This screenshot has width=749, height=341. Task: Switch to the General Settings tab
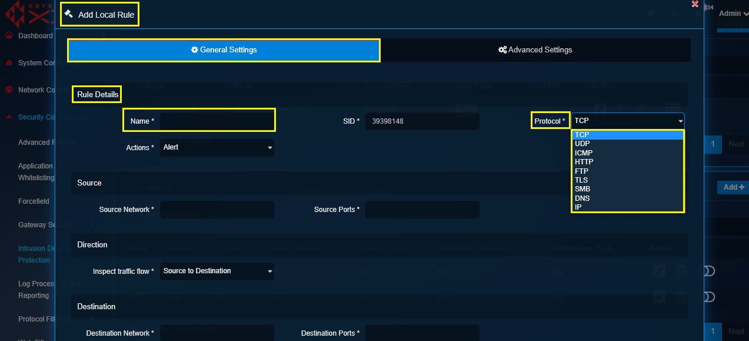click(x=224, y=50)
